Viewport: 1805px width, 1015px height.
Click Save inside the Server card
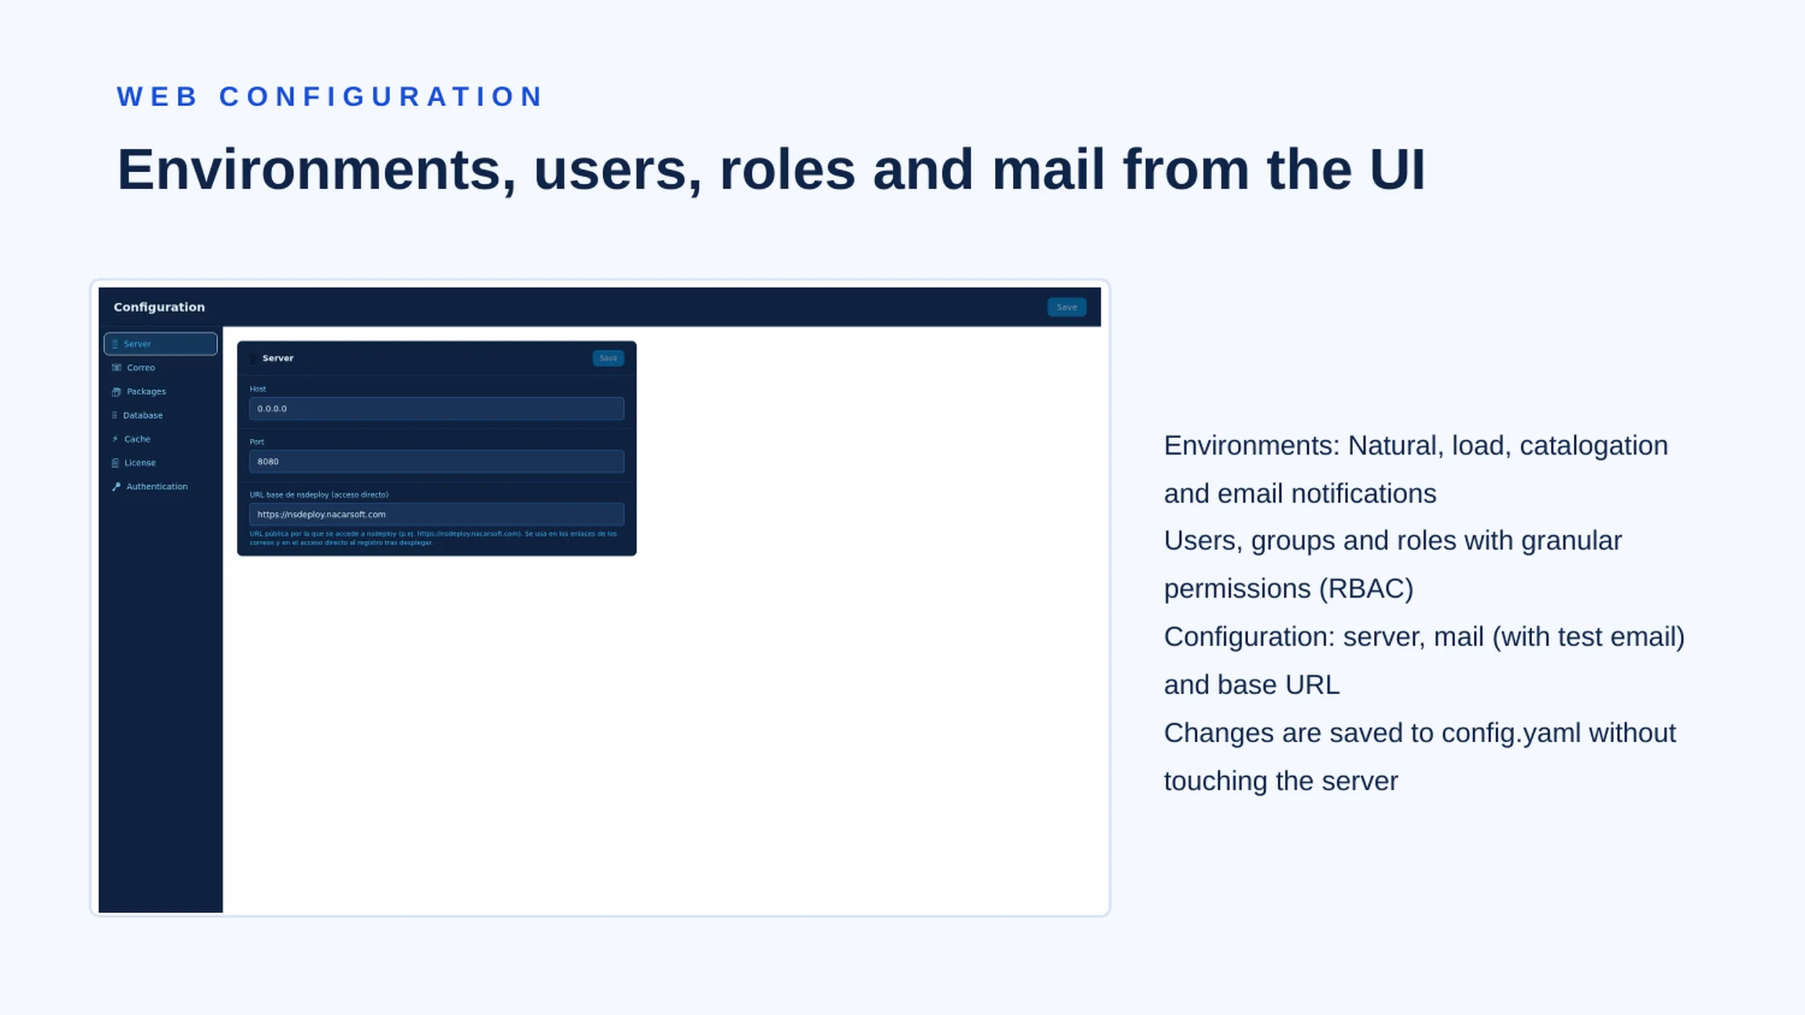pyautogui.click(x=608, y=358)
